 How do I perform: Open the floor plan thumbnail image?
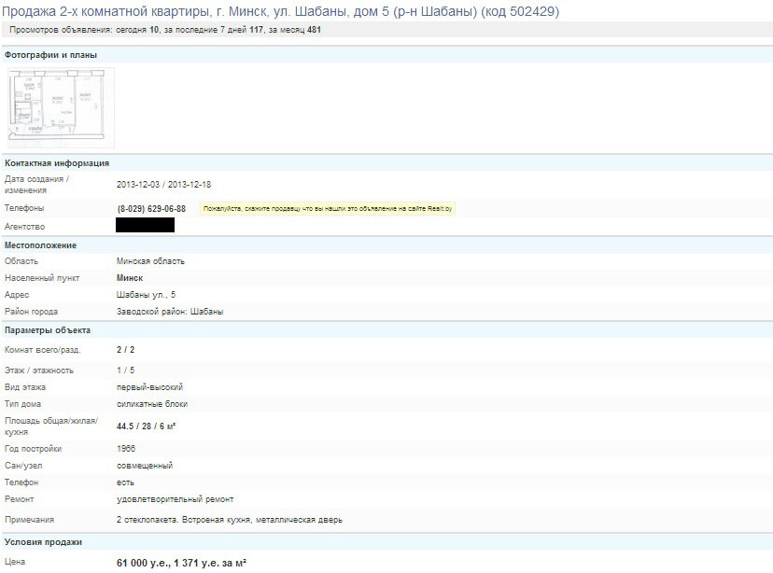(x=61, y=106)
